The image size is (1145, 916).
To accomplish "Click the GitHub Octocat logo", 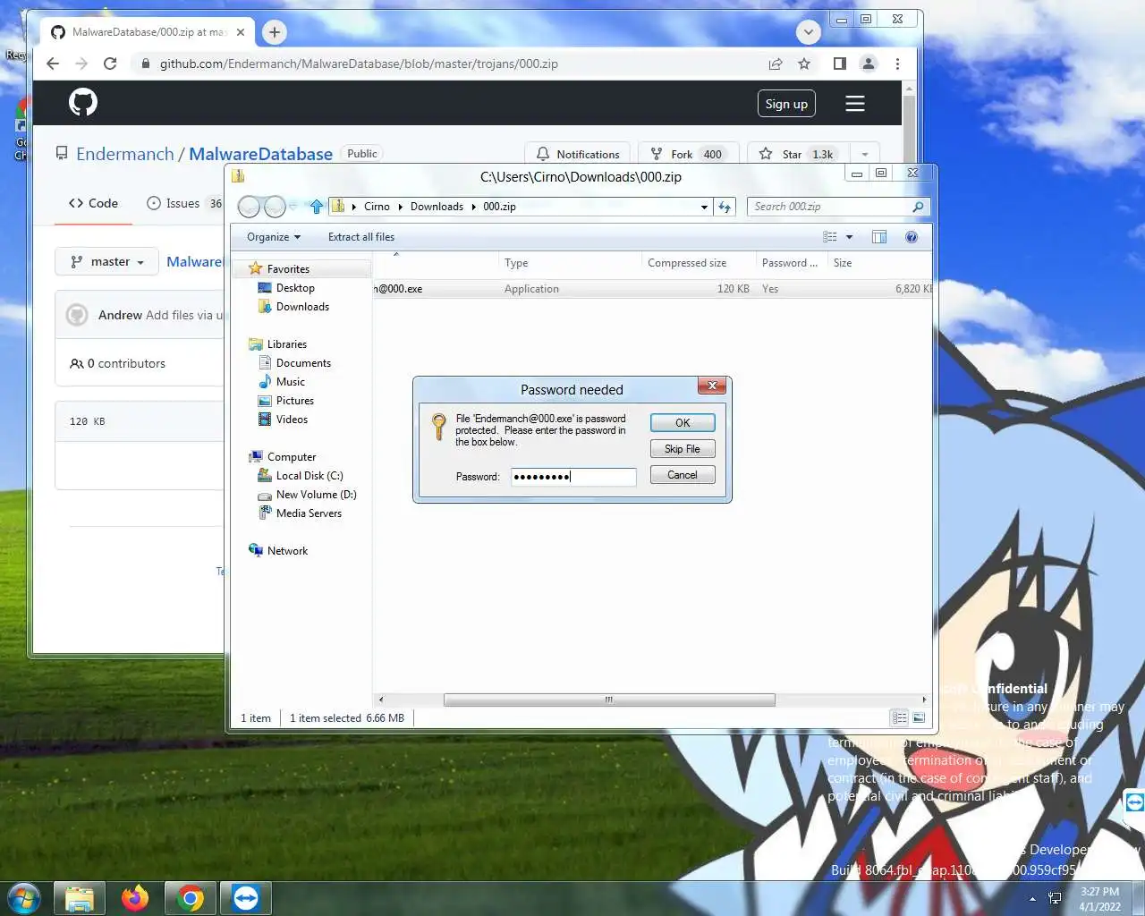I will (83, 103).
